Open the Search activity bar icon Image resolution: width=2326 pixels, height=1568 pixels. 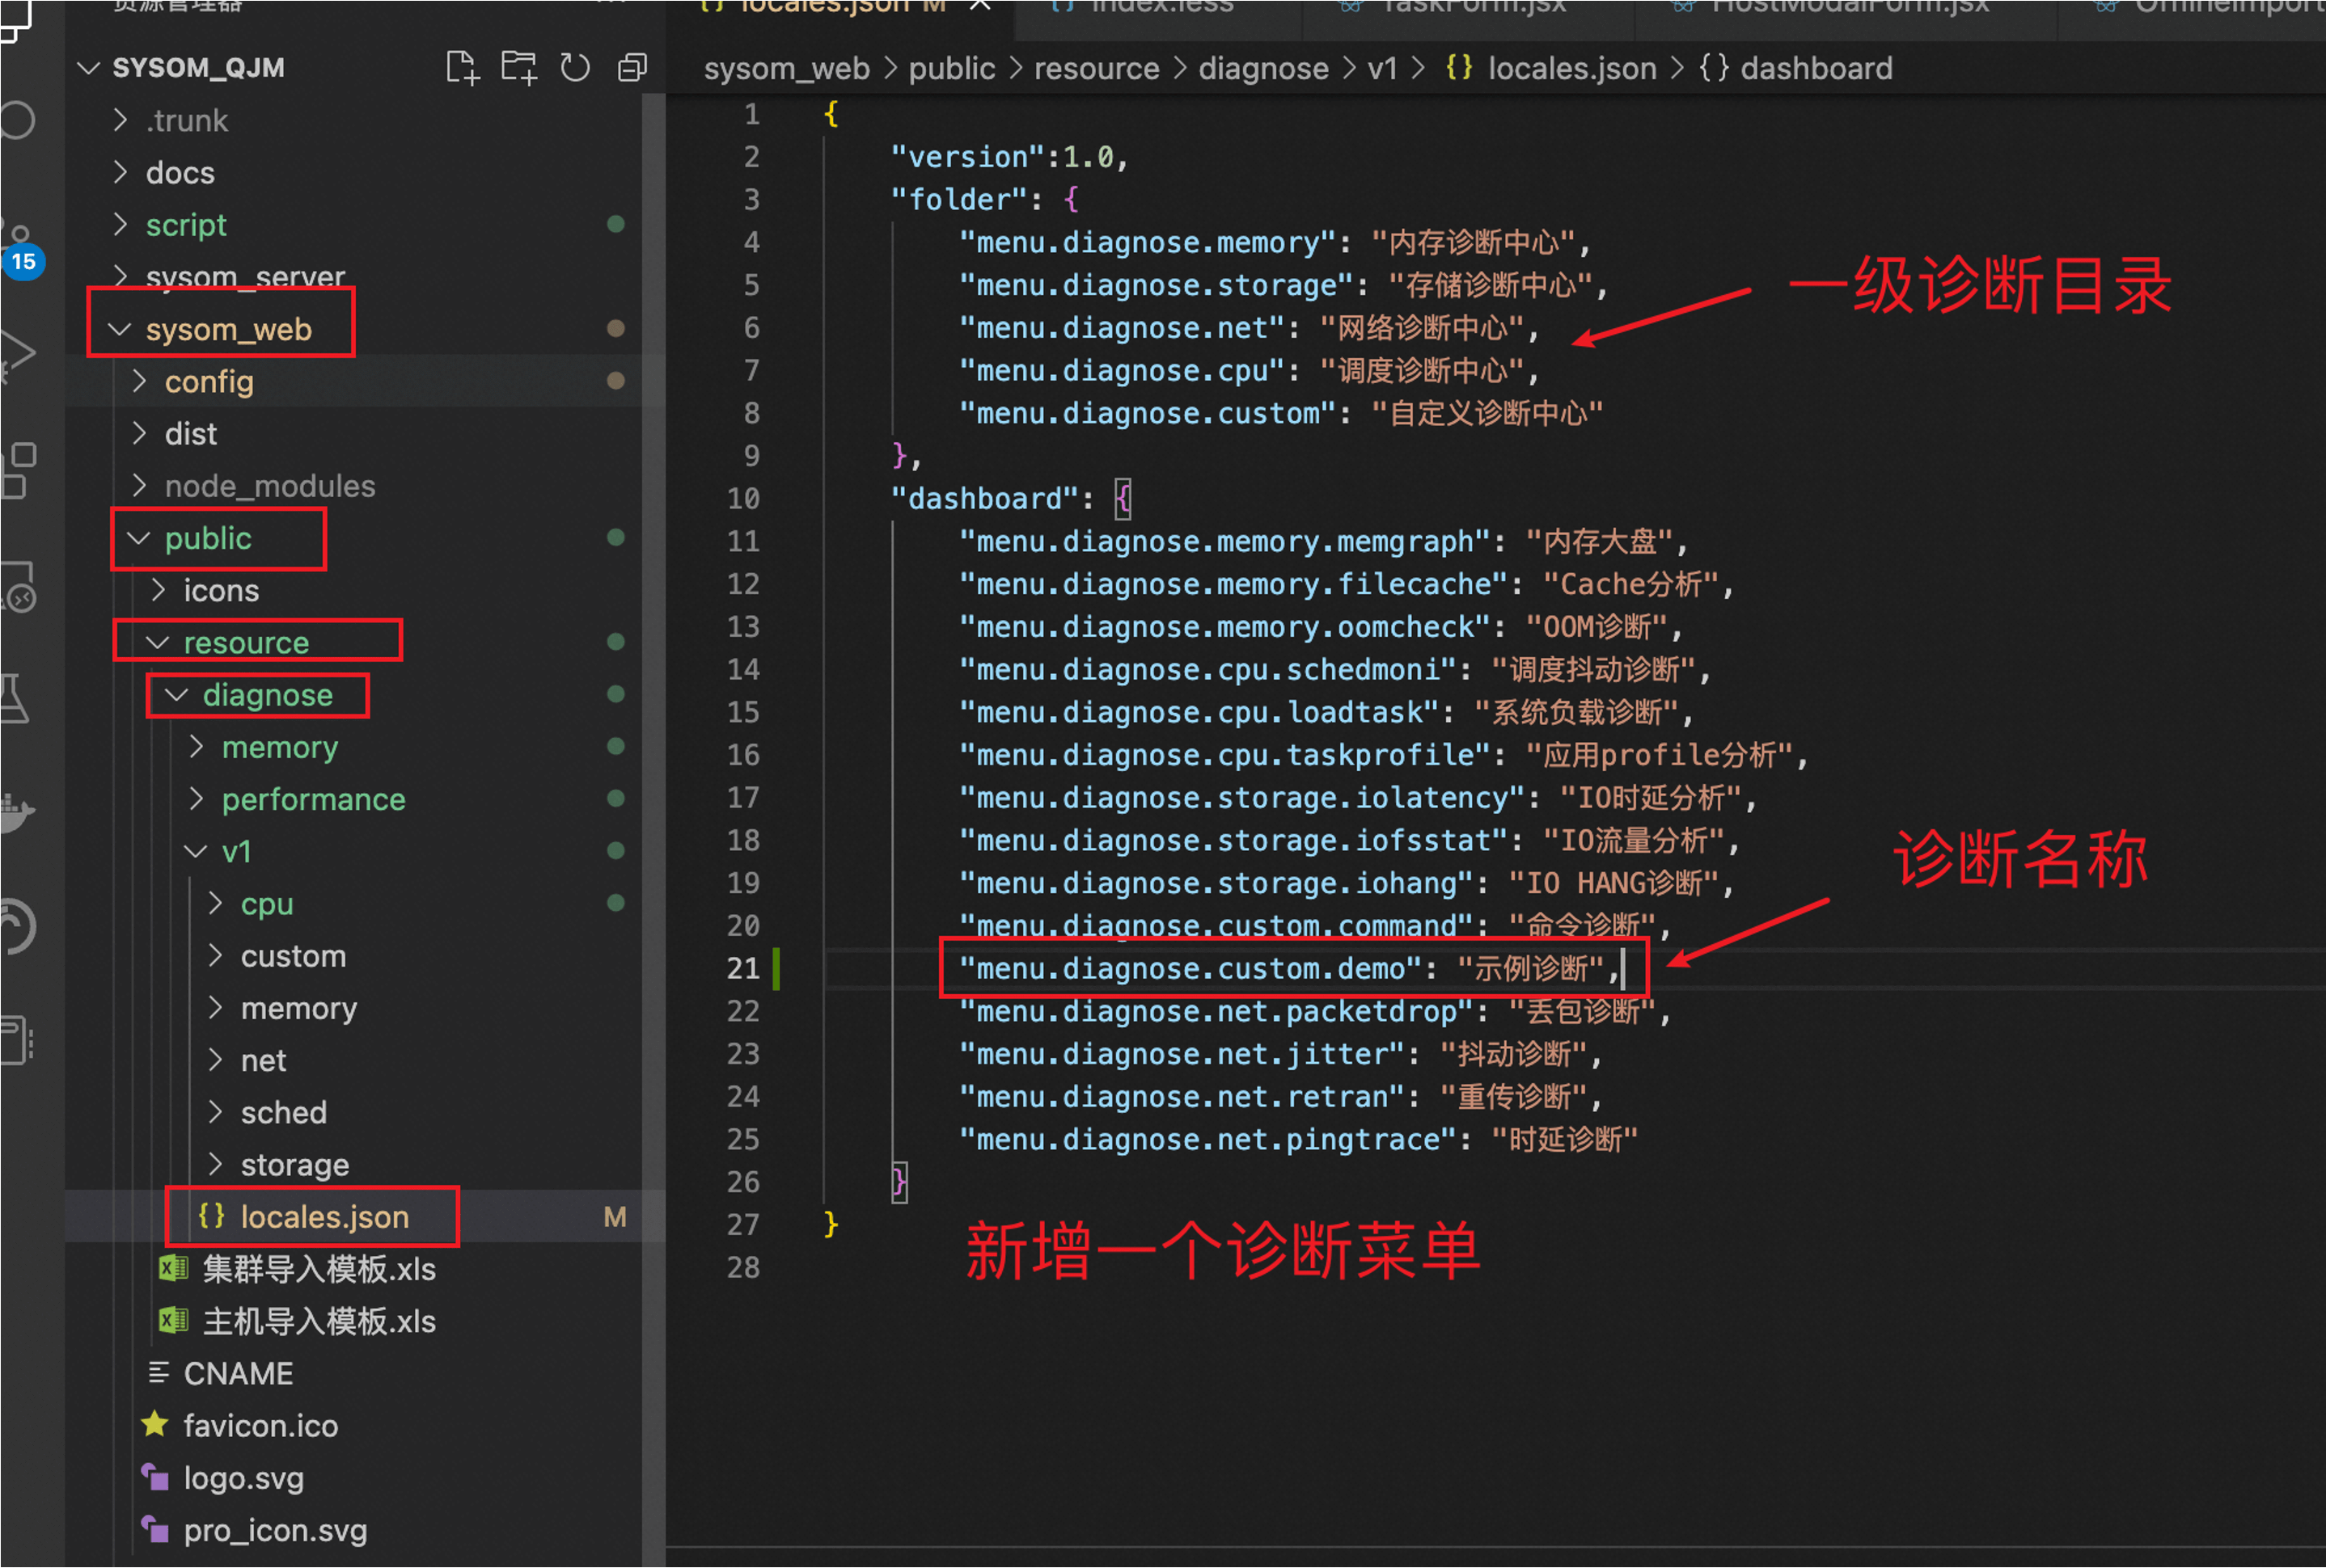pyautogui.click(x=17, y=121)
